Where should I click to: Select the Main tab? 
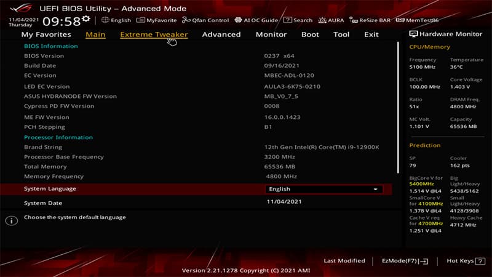point(95,34)
